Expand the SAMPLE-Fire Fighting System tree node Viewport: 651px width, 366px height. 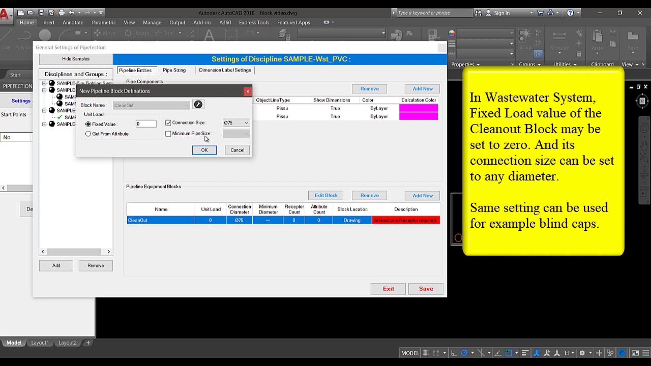point(44,83)
